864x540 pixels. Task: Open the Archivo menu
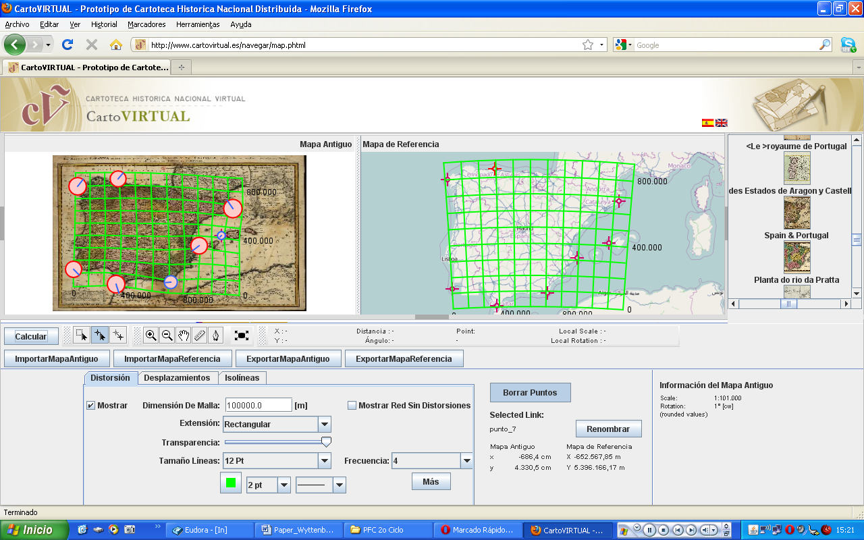(x=17, y=24)
